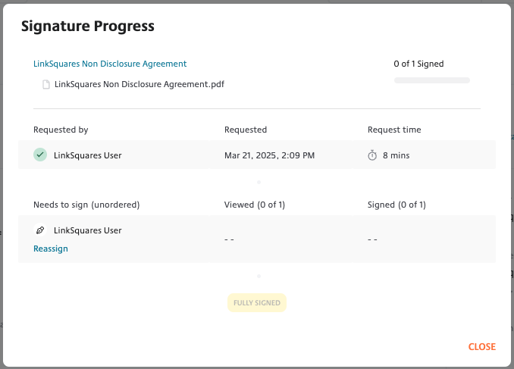Click the Requested by column header
The width and height of the screenshot is (514, 369).
coord(61,130)
